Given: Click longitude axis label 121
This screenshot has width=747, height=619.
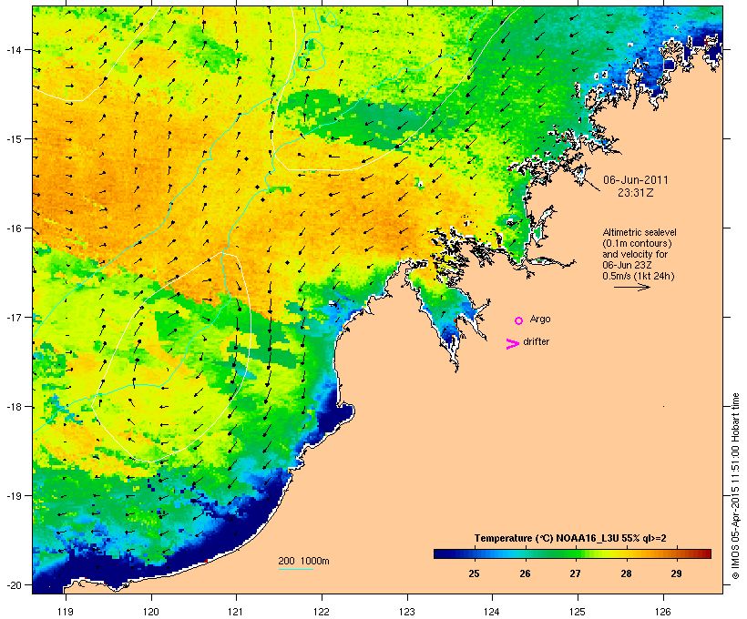Looking at the screenshot, I should (x=236, y=612).
